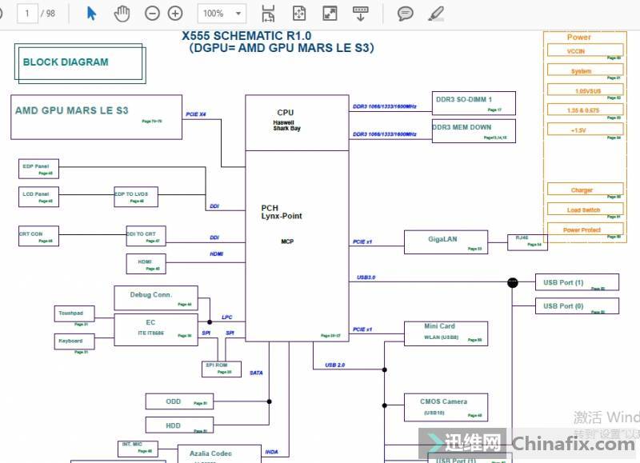Click the System power entry
The image size is (640, 463).
(585, 70)
